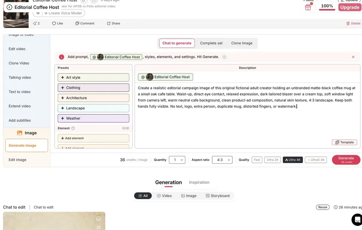
Task: Click the red info icon in banner
Action: click(x=61, y=57)
